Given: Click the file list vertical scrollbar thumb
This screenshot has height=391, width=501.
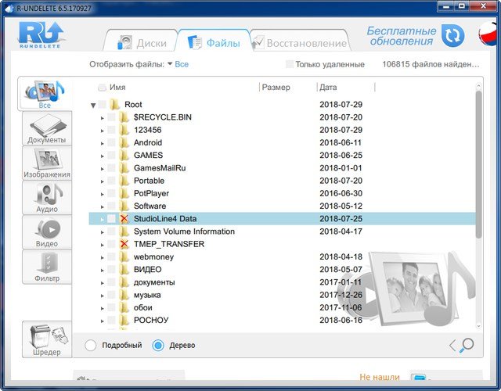Looking at the screenshot, I should (x=478, y=164).
